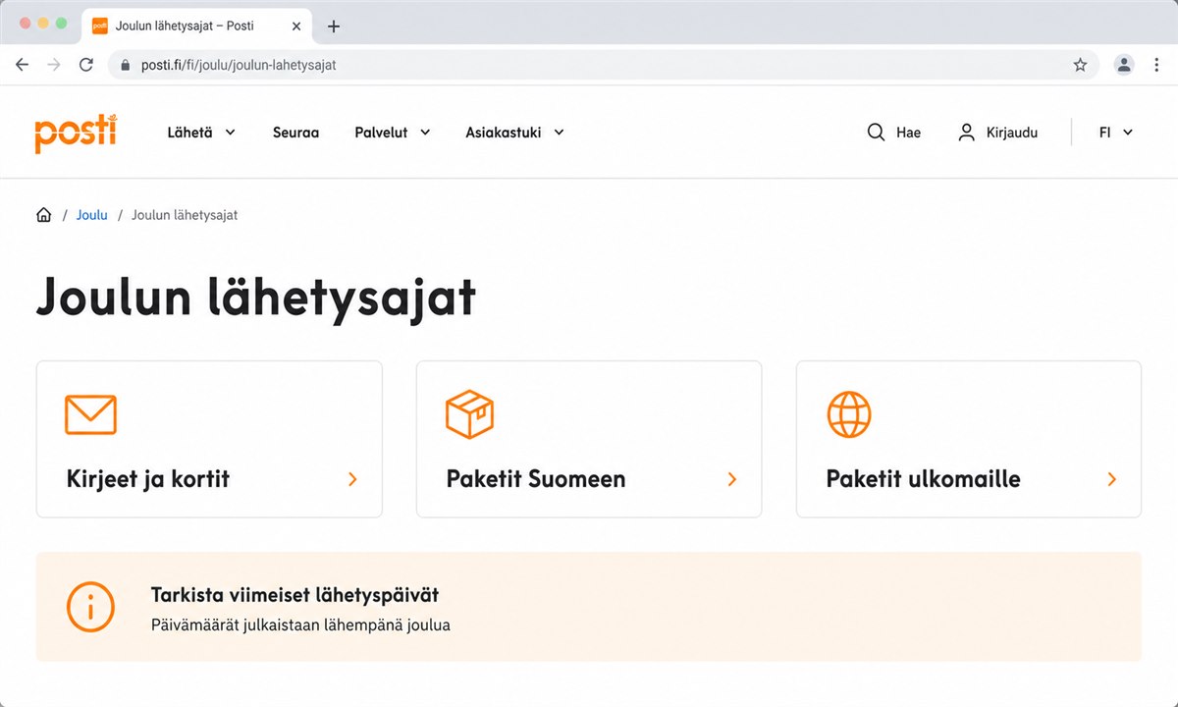Click the Kirjaudu login link
Image resolution: width=1178 pixels, height=707 pixels.
pyautogui.click(x=1012, y=133)
